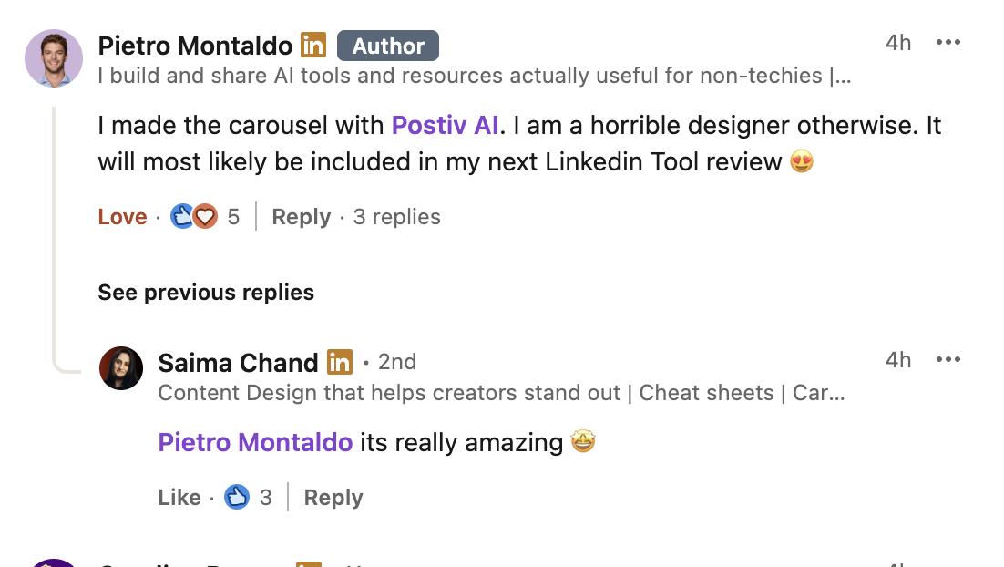Toggle Like on Saima Chand's reply

point(179,498)
